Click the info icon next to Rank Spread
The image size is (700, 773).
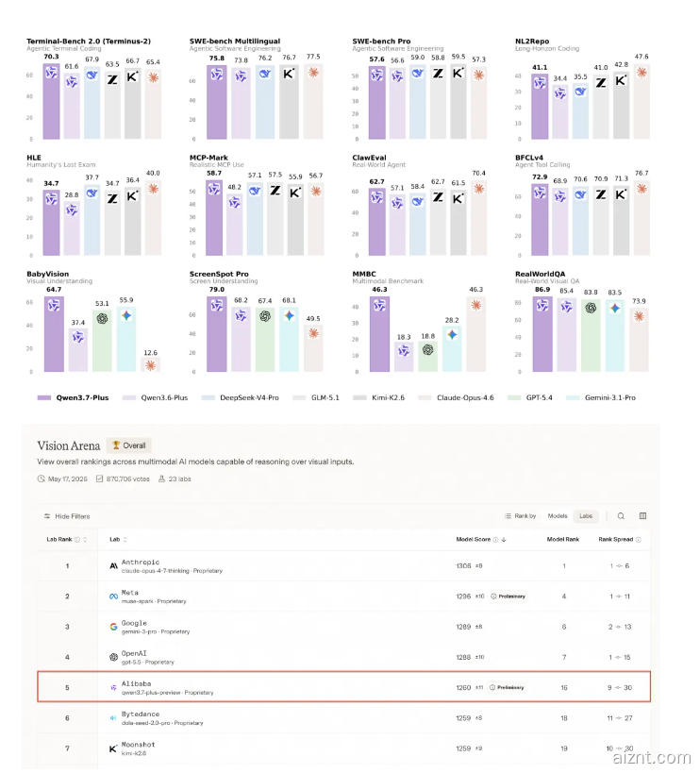coord(639,539)
